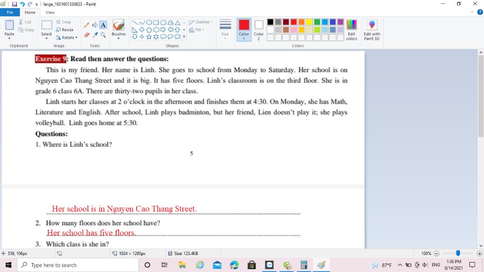484x272 pixels.
Task: Launch Edit with Paint 3D
Action: 372,30
